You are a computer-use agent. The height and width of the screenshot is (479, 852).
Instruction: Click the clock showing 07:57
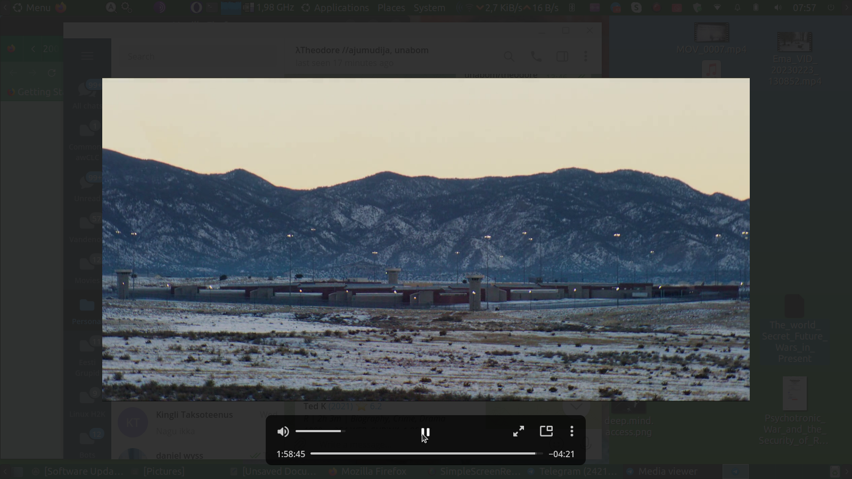[x=804, y=7]
